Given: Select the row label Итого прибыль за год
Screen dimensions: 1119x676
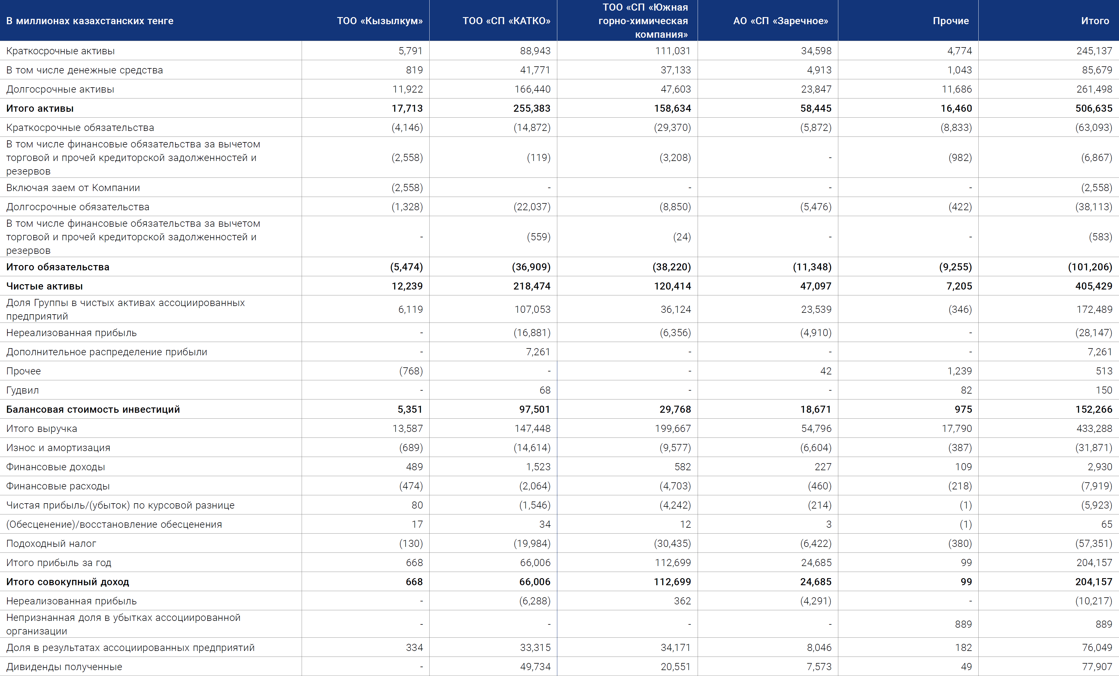Looking at the screenshot, I should click(x=59, y=562).
